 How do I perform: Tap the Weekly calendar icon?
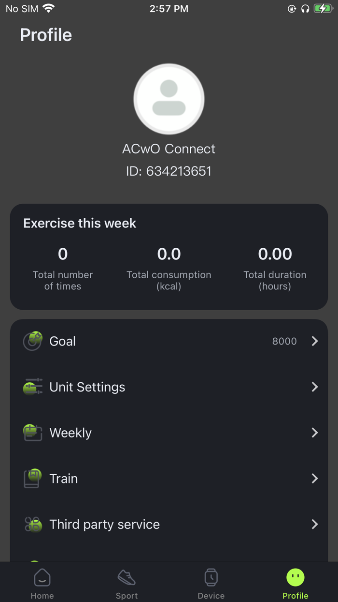click(x=32, y=433)
